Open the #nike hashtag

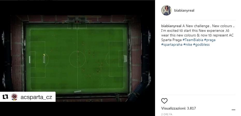[x=188, y=45]
